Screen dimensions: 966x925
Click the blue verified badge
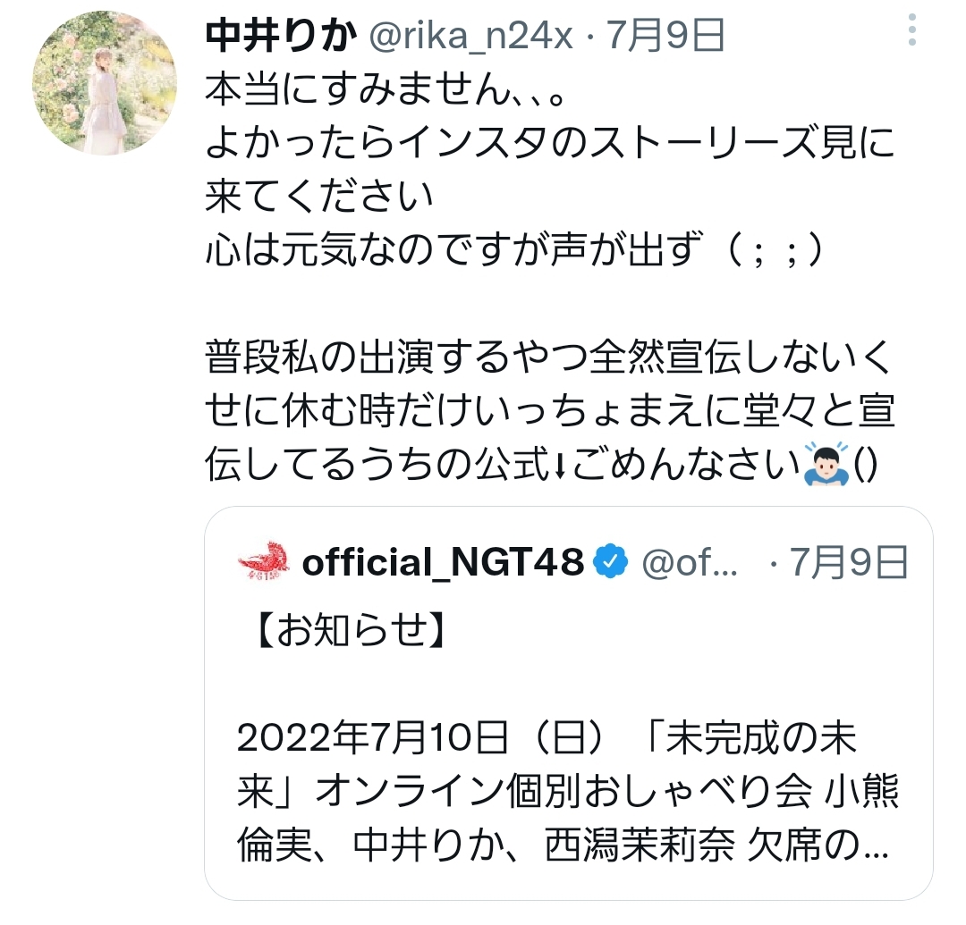[x=610, y=562]
